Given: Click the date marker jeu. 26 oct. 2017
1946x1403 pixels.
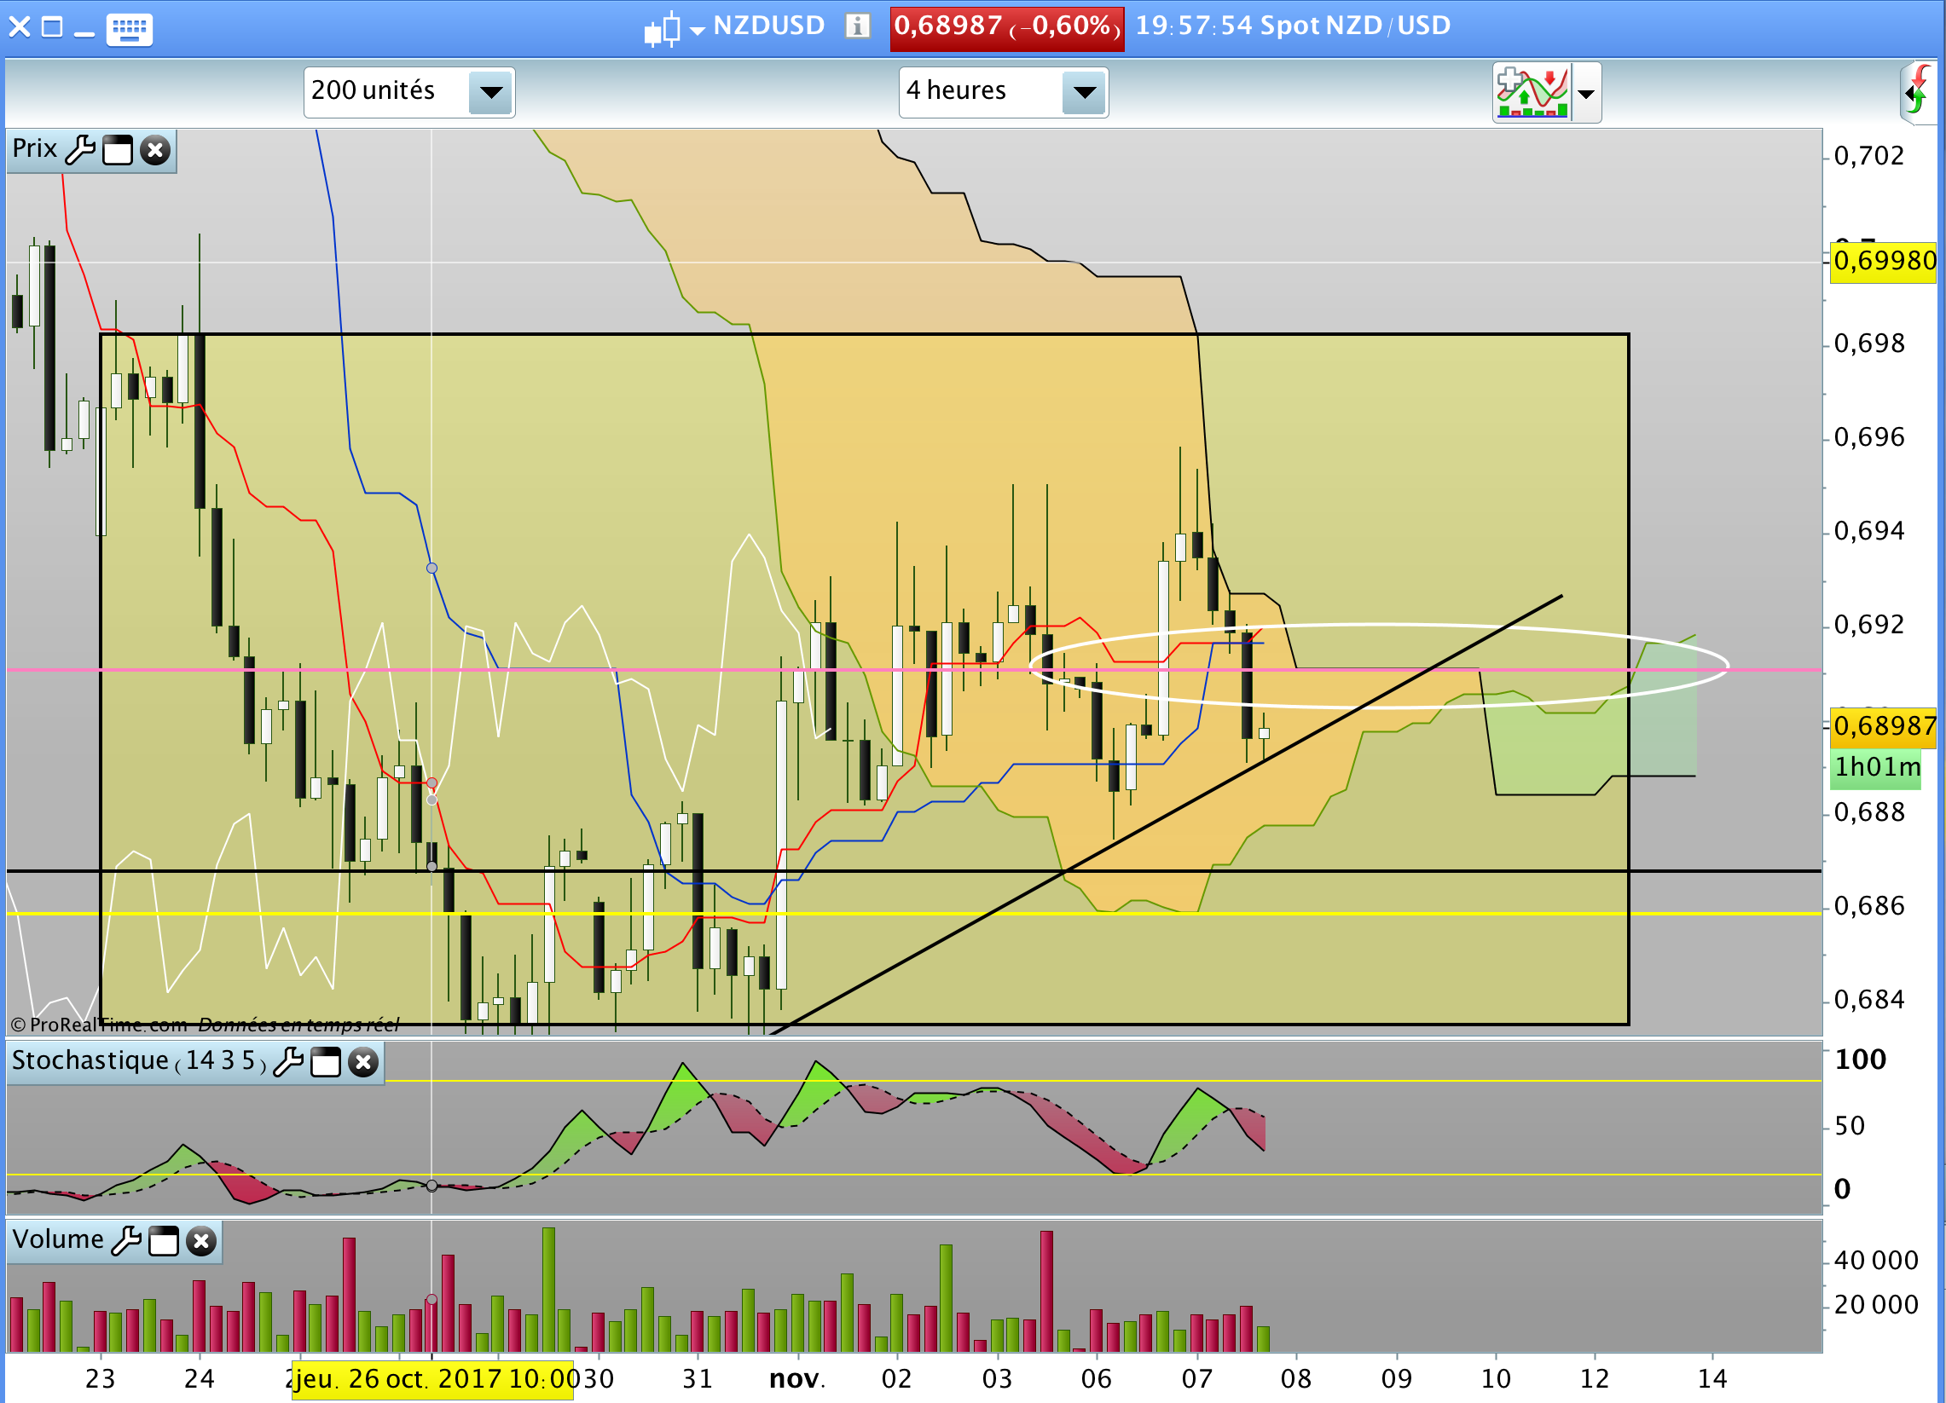Looking at the screenshot, I should (x=432, y=1379).
